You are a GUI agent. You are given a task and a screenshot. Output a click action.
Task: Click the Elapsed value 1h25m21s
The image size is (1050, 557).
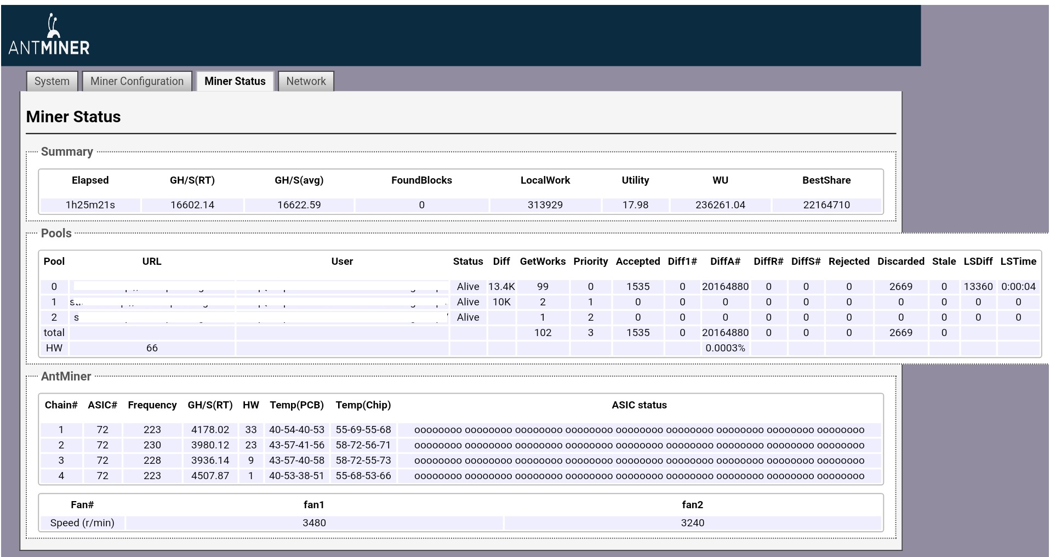pyautogui.click(x=90, y=205)
